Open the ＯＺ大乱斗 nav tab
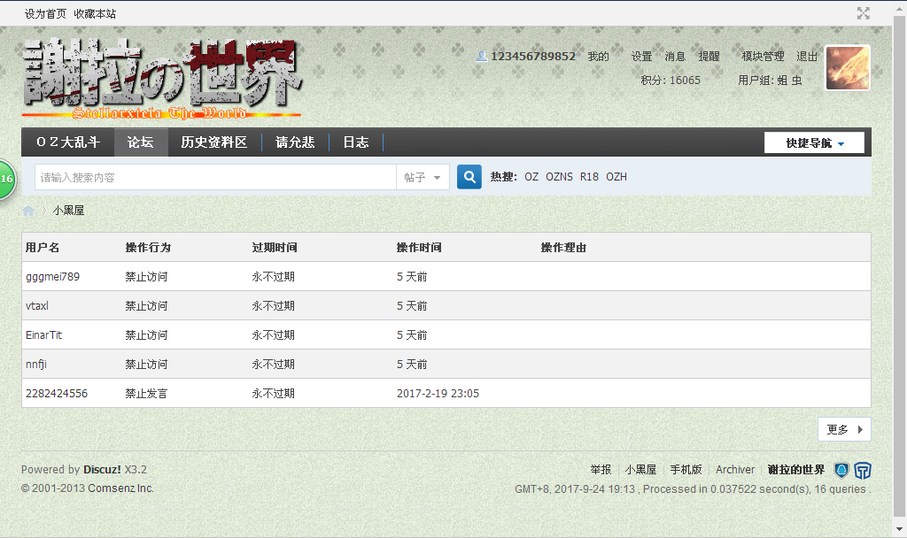 pos(67,142)
